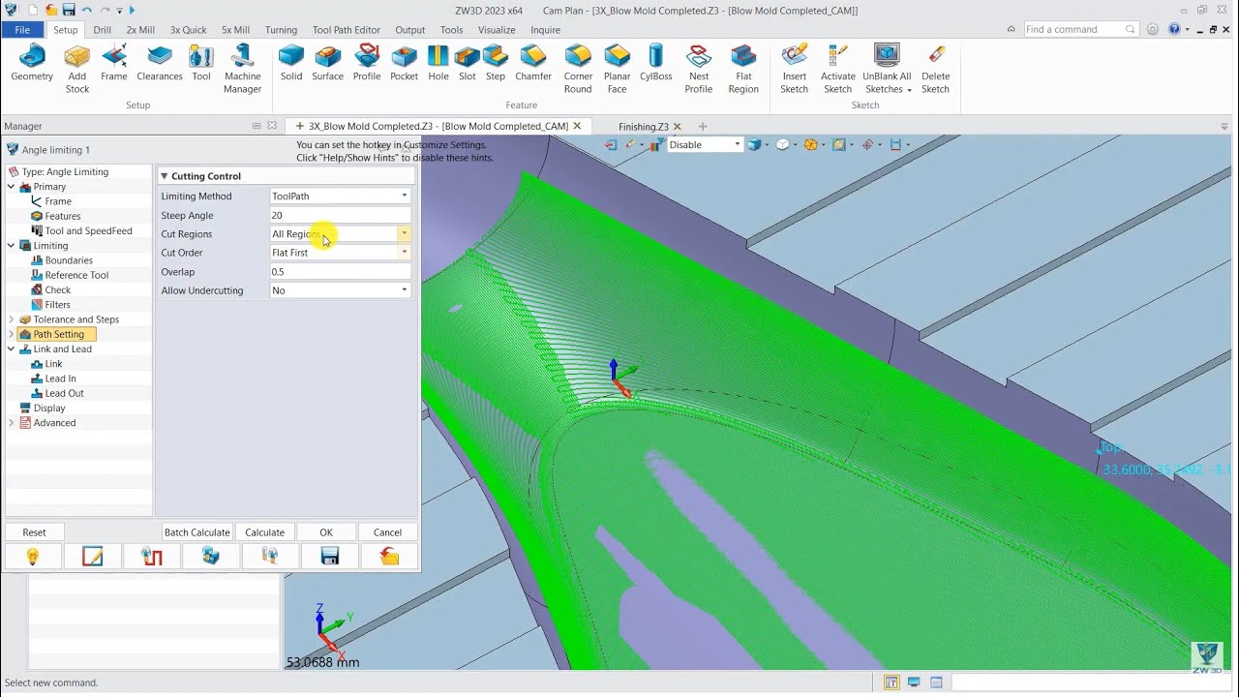1239x697 pixels.
Task: Select Tool and SpeedFeed tree item
Action: [x=88, y=231]
